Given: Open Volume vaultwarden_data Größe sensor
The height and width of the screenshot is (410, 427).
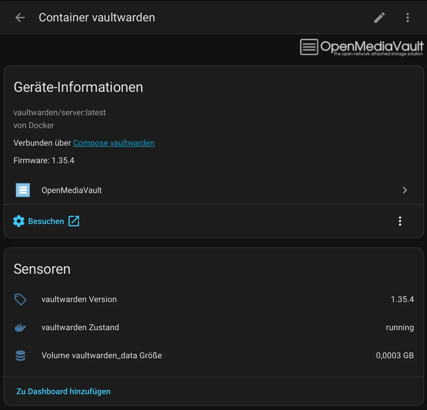Looking at the screenshot, I should coord(213,355).
